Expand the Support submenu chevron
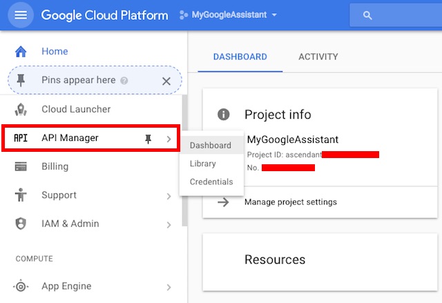The width and height of the screenshot is (442, 303). pos(169,196)
